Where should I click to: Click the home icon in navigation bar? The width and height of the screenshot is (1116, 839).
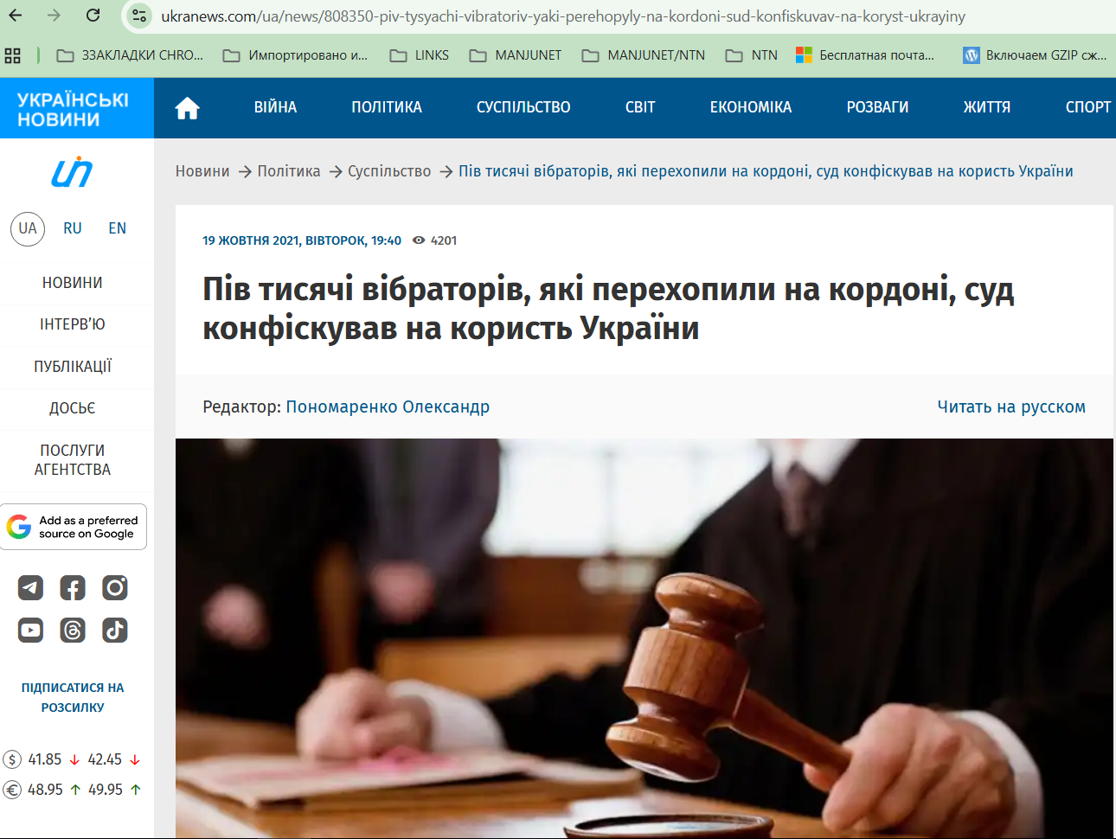tap(187, 108)
